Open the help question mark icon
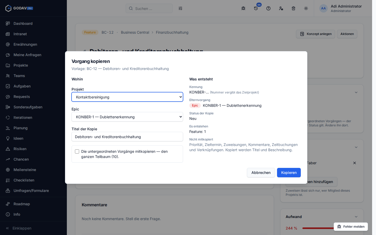 (x=268, y=8)
